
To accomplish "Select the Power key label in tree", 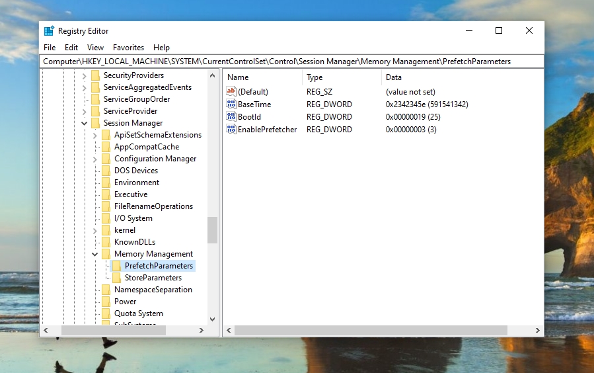I will [x=126, y=302].
